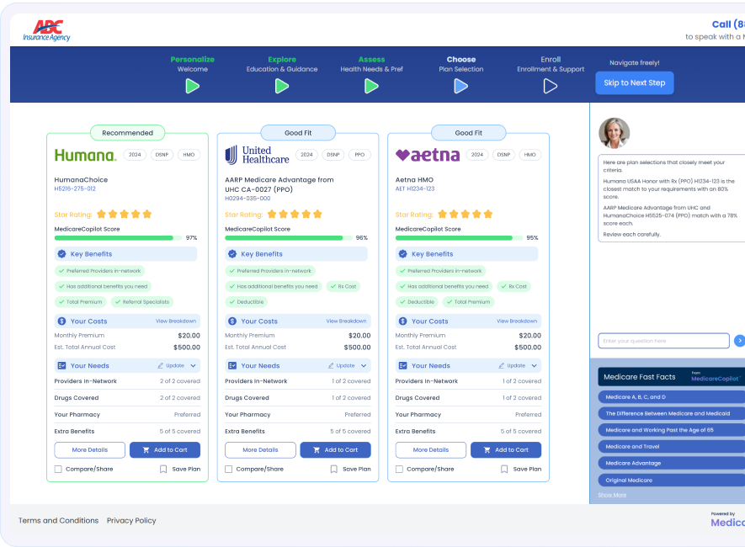Click the Skip to Next Step button
This screenshot has width=745, height=547.
point(634,82)
